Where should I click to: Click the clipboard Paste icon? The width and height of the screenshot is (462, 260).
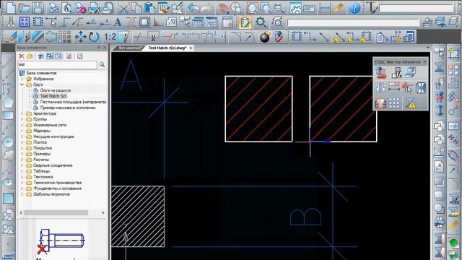150,8
